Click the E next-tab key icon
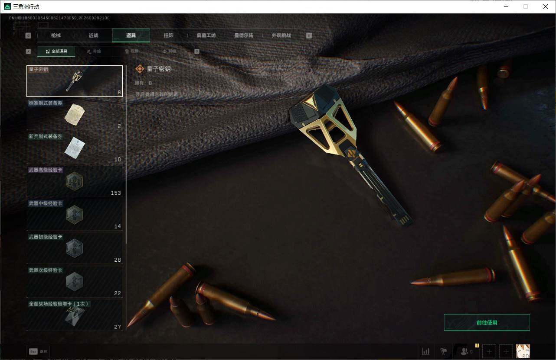This screenshot has height=360, width=556. pyautogui.click(x=309, y=35)
